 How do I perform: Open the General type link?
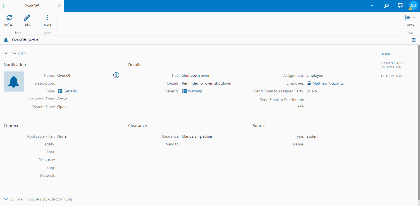click(x=70, y=91)
